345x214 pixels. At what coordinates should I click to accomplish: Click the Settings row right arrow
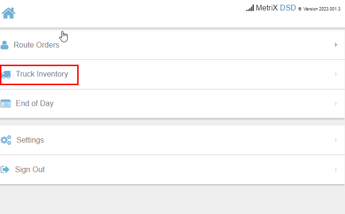click(336, 140)
